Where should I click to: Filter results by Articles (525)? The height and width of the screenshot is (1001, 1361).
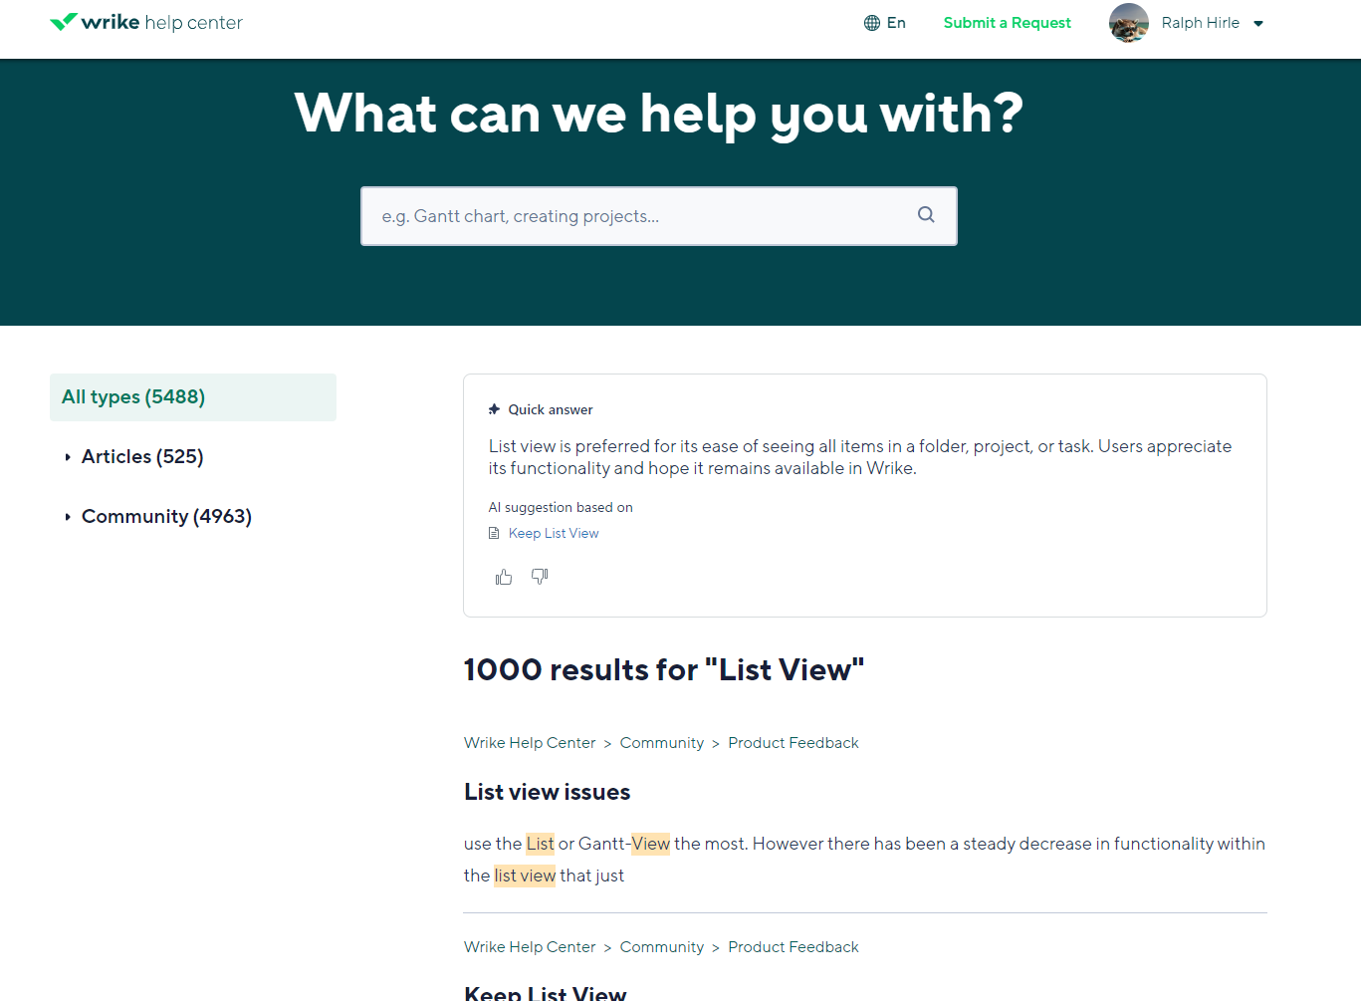(x=142, y=457)
